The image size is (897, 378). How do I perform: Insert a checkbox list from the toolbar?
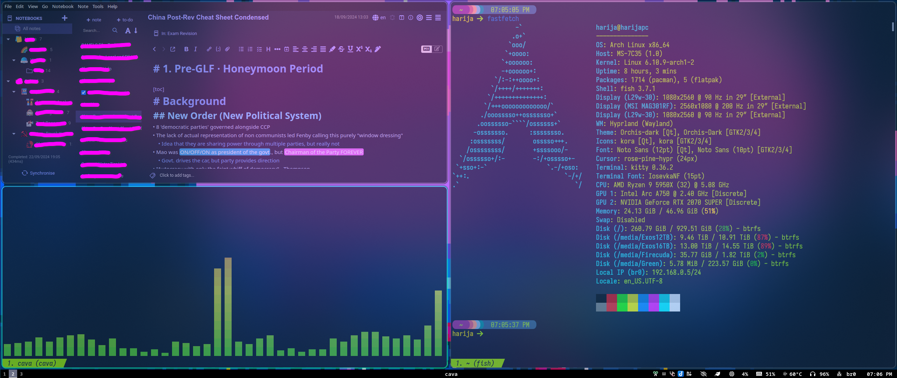pos(259,49)
